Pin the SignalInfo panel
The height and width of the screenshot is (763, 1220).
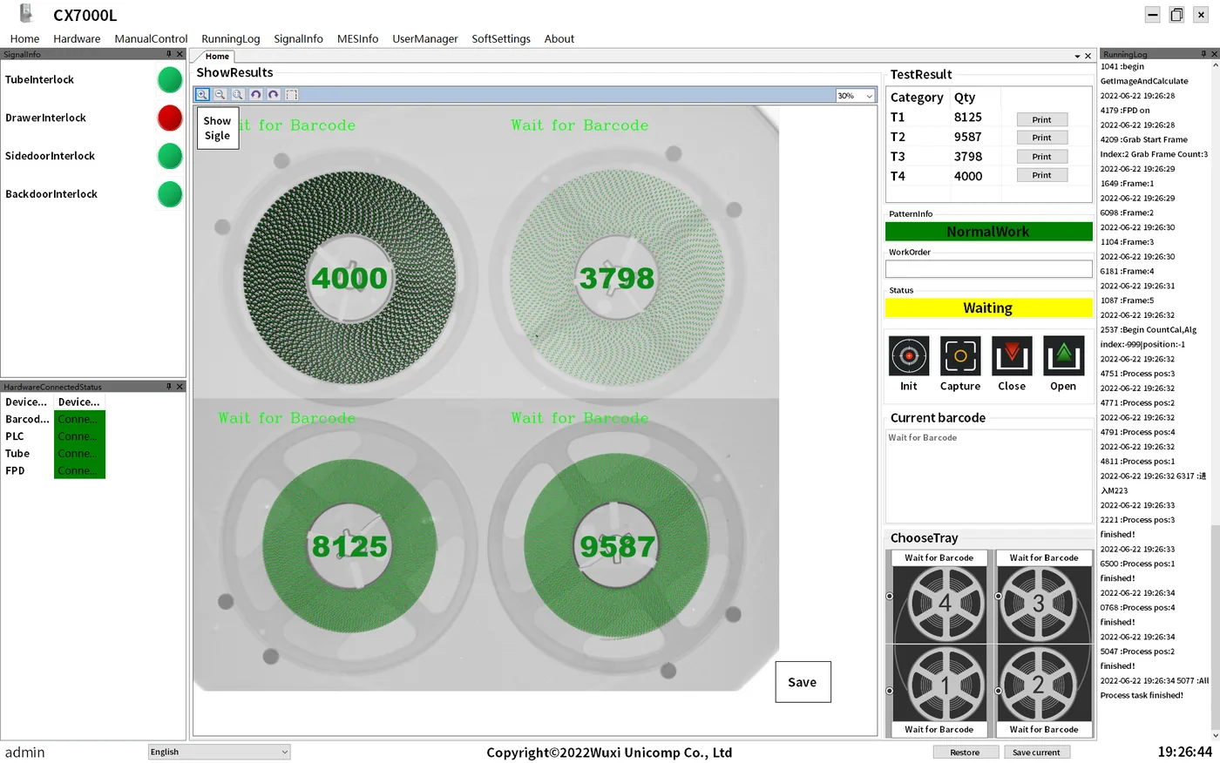point(169,54)
